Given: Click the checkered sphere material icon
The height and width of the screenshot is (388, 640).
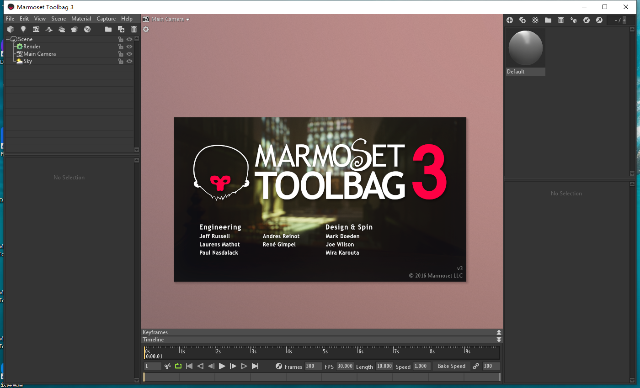Looking at the screenshot, I should pyautogui.click(x=535, y=20).
